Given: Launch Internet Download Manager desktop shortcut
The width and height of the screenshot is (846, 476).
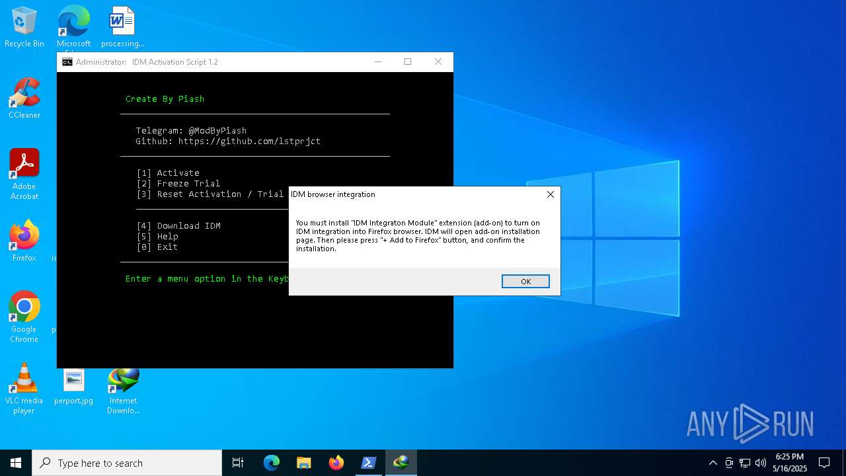Looking at the screenshot, I should coord(123,390).
